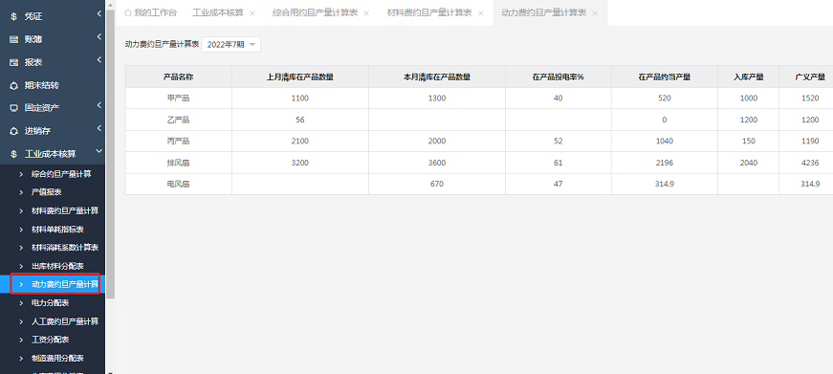
Task: Click the icon beside 进销存
Action: click(x=13, y=131)
